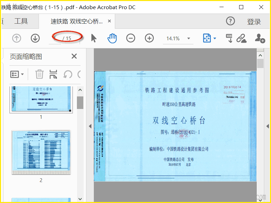Viewport: 271px width, 203px height.
Task: Maximize the Acrobat window
Action: point(241,7)
